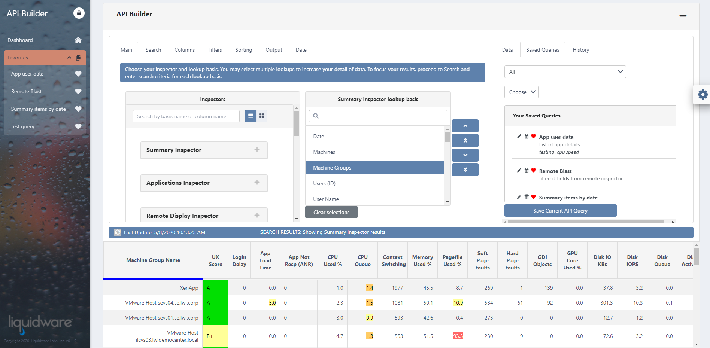Screen dimensions: 710x348
Task: Sort by Machine Group Name column
Action: coord(153,260)
